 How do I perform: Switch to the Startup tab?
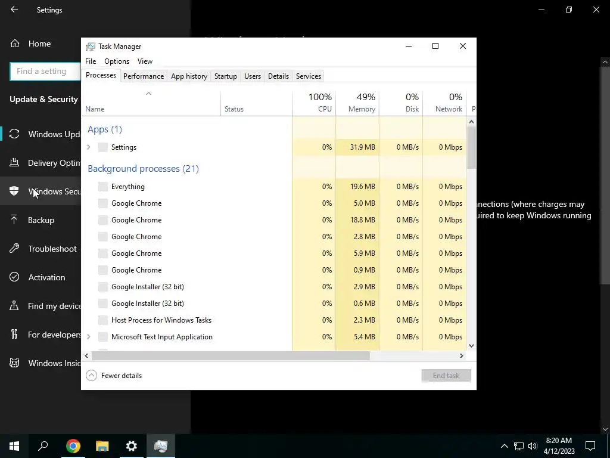226,76
